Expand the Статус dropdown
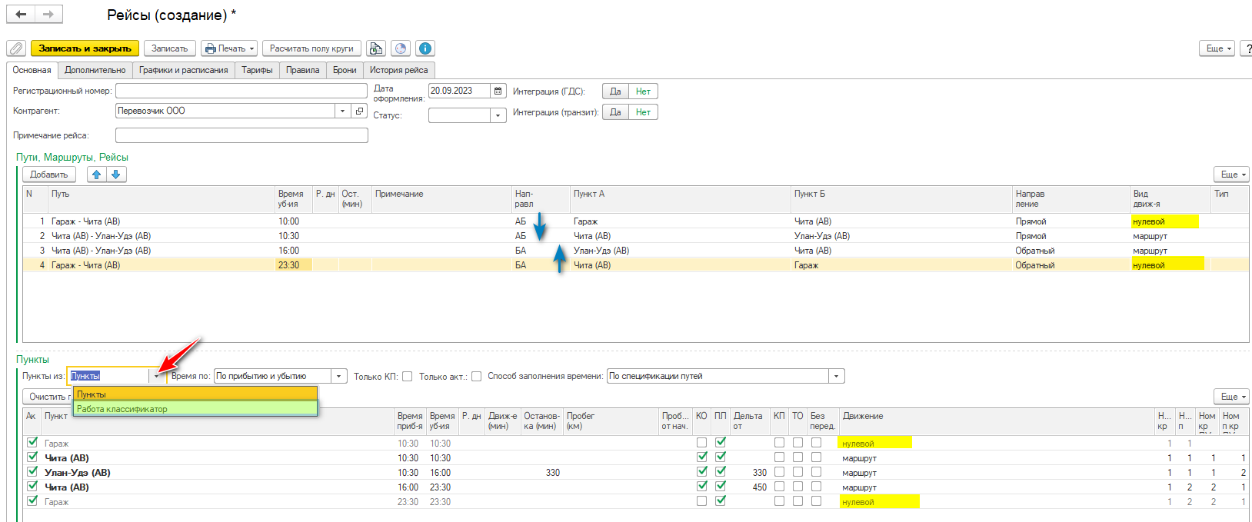The width and height of the screenshot is (1252, 522). point(498,115)
